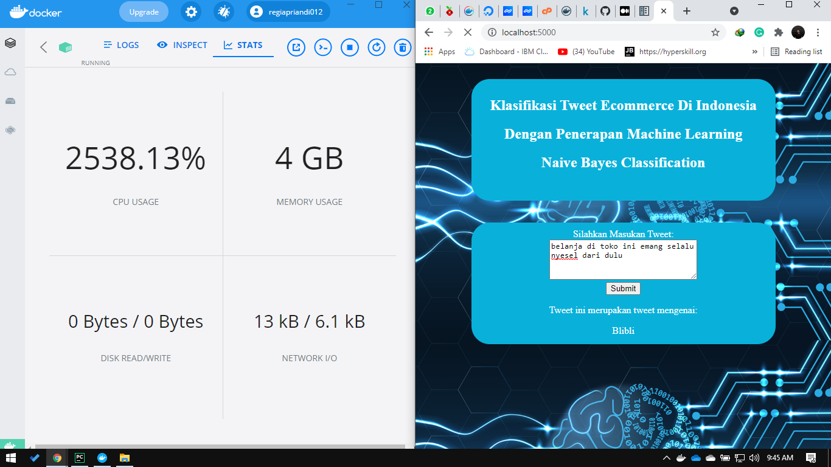Screen dimensions: 831x467
Task: Bookmark this page with star icon
Action: [x=715, y=32]
